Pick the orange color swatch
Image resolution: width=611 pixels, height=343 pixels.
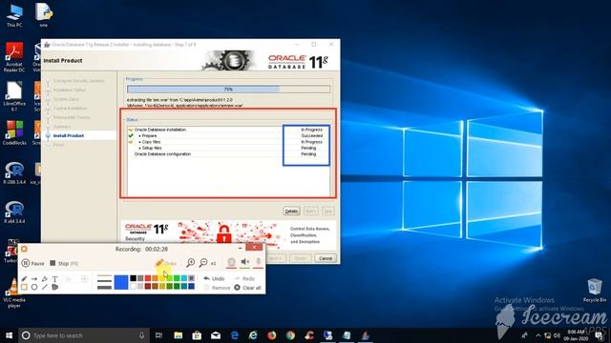coord(155,278)
